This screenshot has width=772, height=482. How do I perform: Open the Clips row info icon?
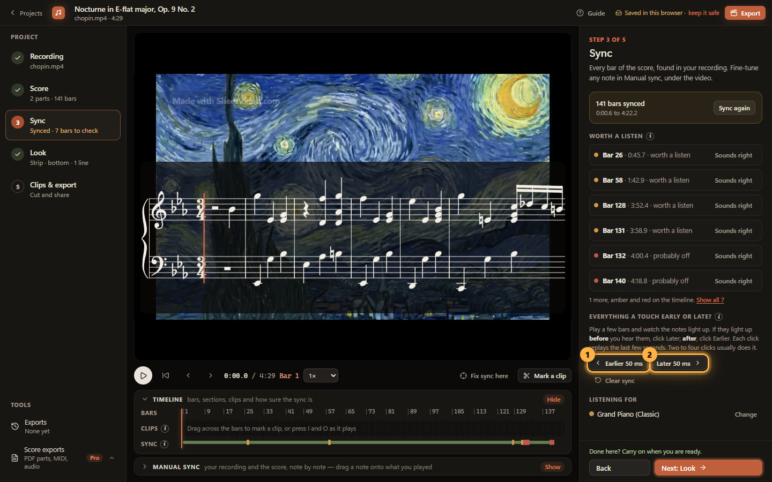(x=165, y=428)
